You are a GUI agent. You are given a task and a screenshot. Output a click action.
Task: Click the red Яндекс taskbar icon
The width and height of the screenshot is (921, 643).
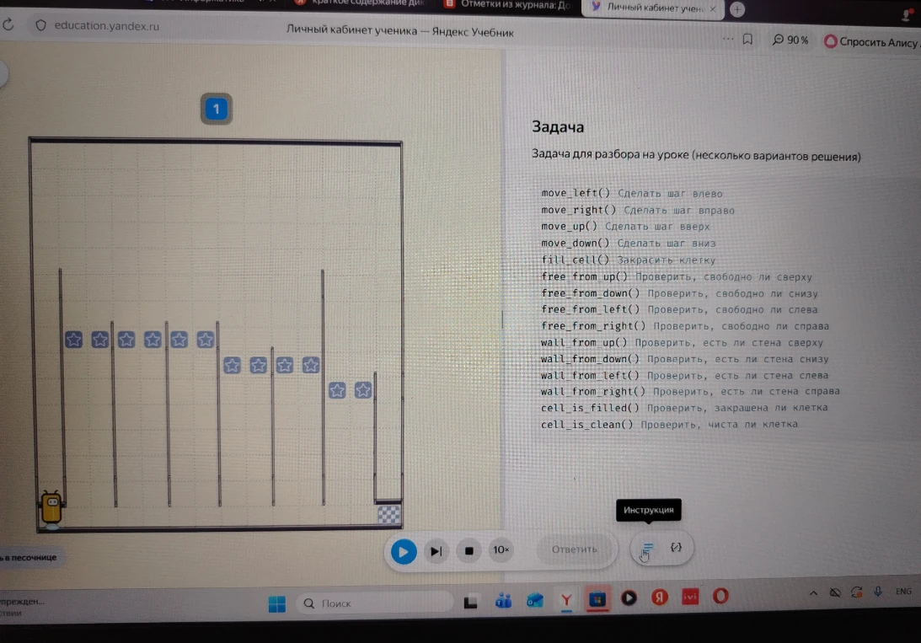[660, 597]
